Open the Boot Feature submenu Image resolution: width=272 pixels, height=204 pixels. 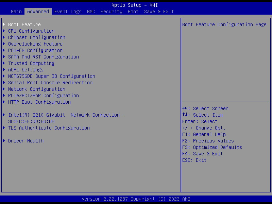tap(24, 24)
